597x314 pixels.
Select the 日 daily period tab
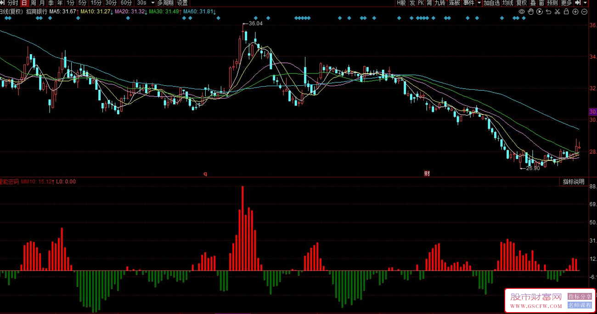tap(24, 3)
